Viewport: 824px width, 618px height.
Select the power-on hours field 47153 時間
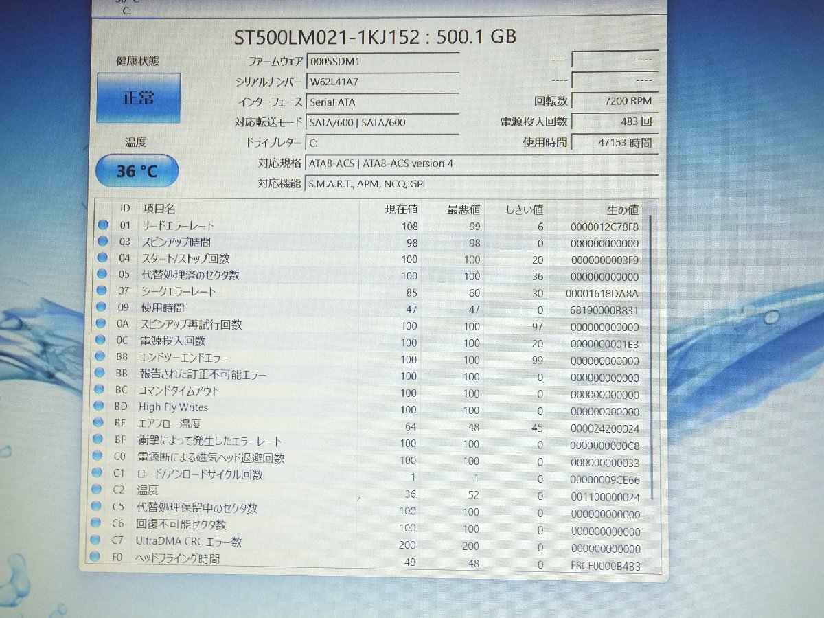point(615,143)
